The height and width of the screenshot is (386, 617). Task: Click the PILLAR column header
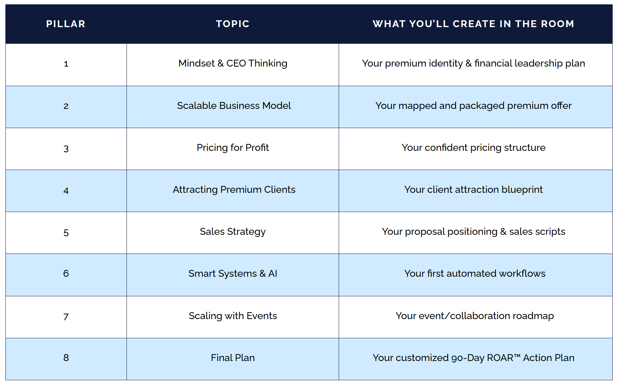point(66,24)
